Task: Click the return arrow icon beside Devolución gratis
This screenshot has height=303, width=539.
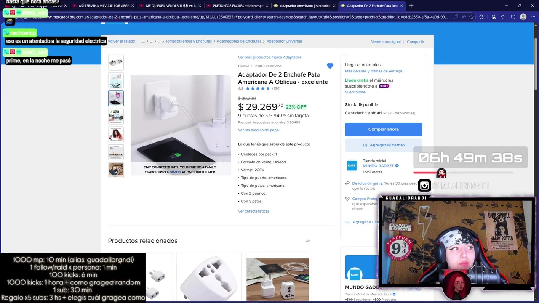Action: coord(347,183)
